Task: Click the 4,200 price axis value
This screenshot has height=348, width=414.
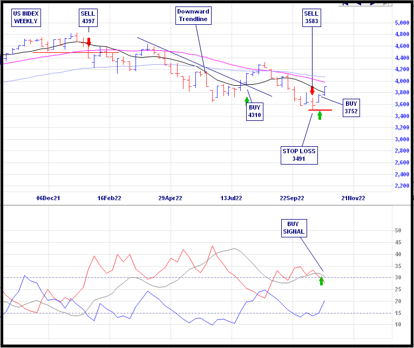Action: pyautogui.click(x=402, y=69)
